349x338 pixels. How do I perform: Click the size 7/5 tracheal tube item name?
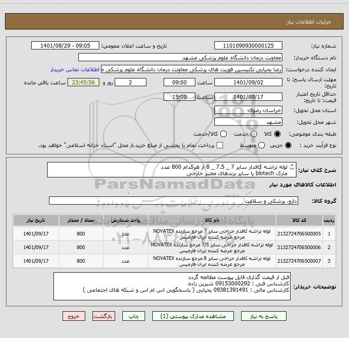click(212, 248)
